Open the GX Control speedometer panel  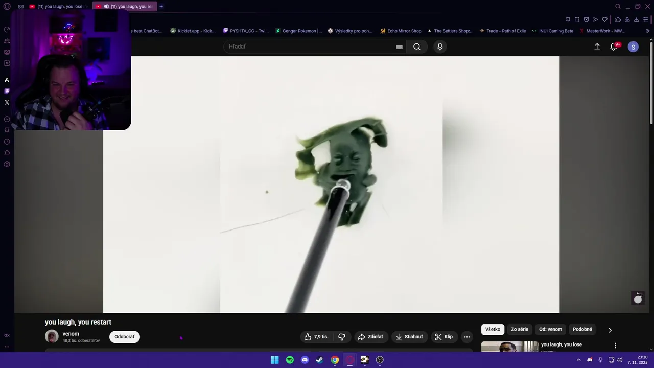[7, 30]
